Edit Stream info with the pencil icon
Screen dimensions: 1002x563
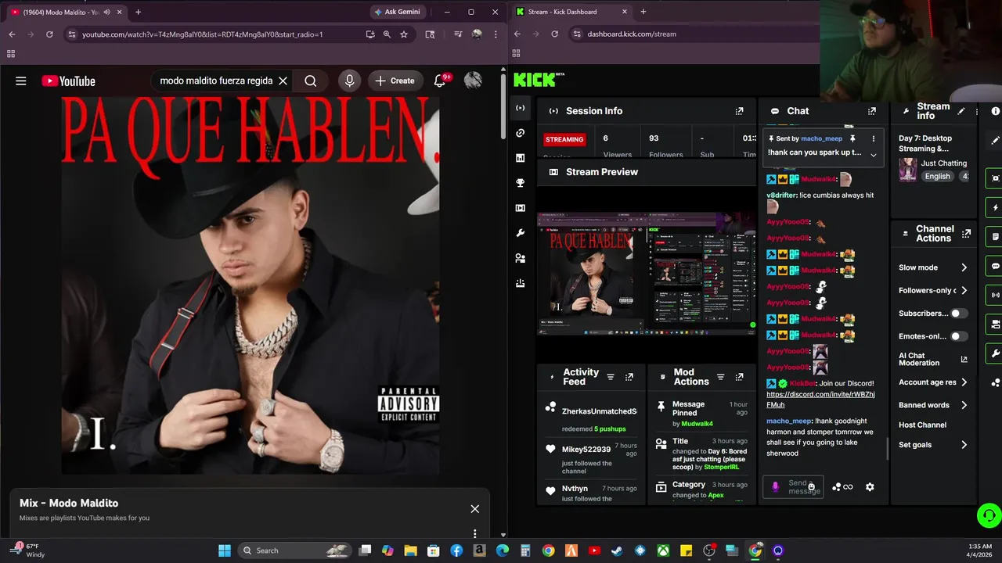961,111
